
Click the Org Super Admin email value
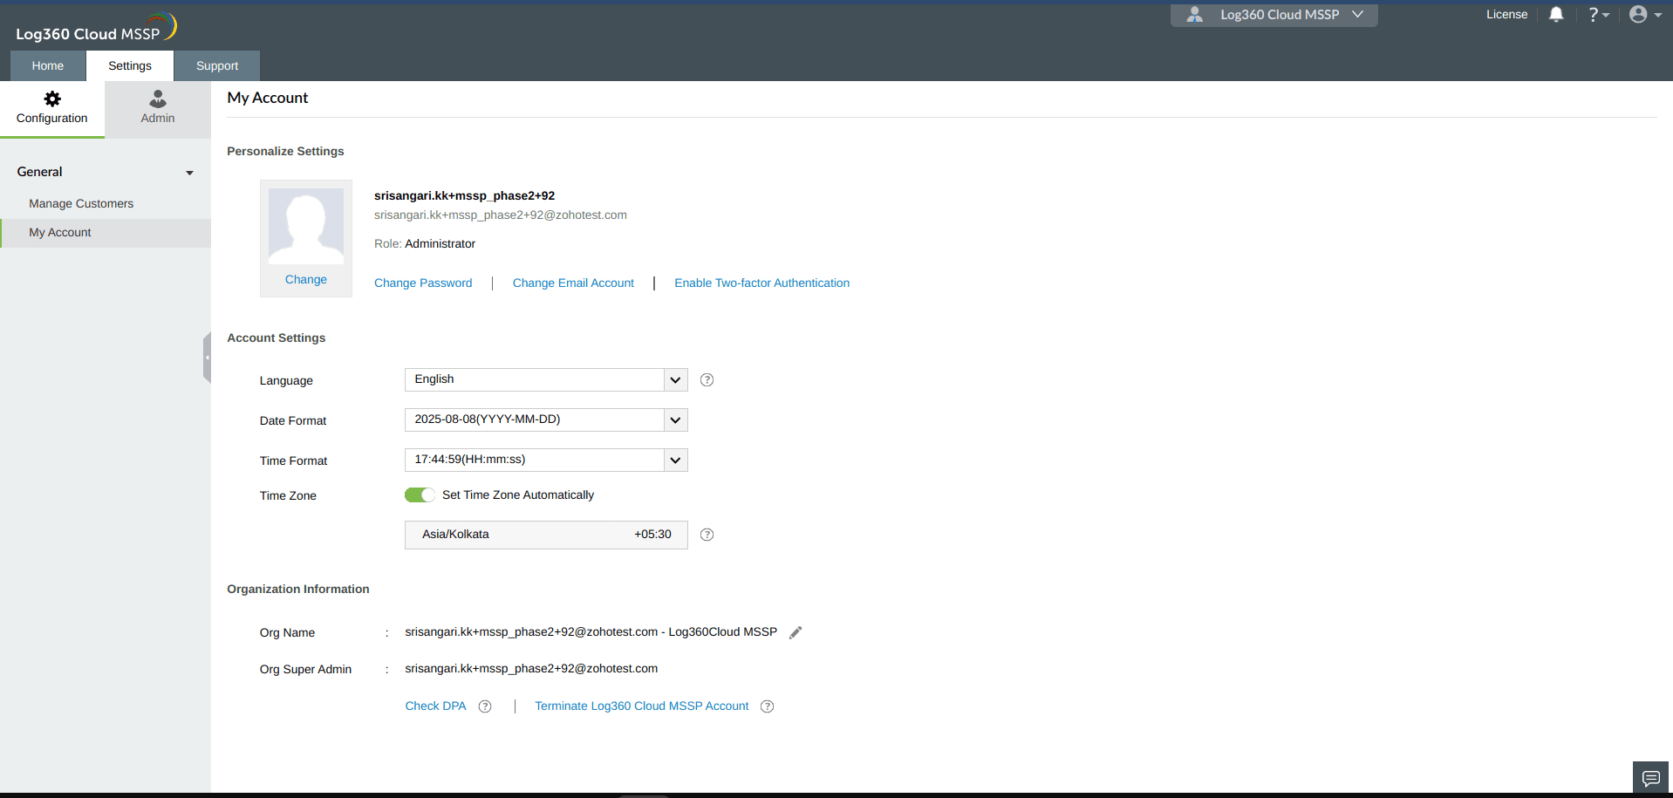click(531, 669)
